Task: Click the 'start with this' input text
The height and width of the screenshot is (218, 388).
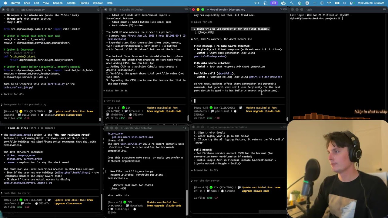Action: [118, 195]
